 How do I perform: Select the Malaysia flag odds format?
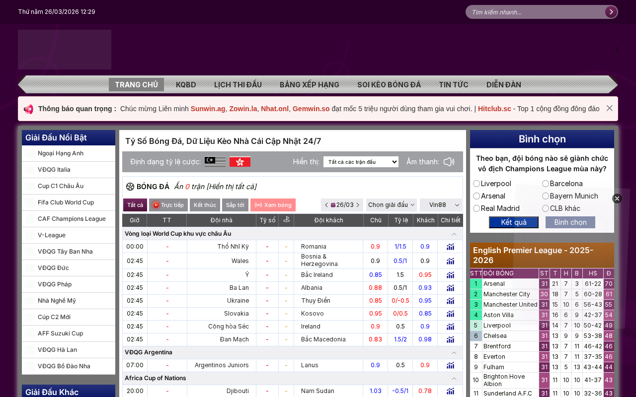pos(215,162)
